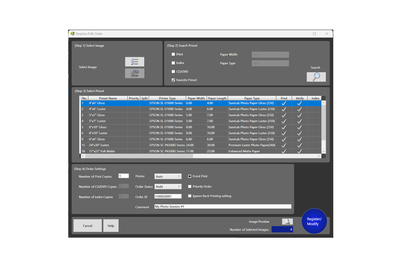The image size is (402, 268).
Task: Click the preset table horizontal scrollbar
Action: point(139,156)
